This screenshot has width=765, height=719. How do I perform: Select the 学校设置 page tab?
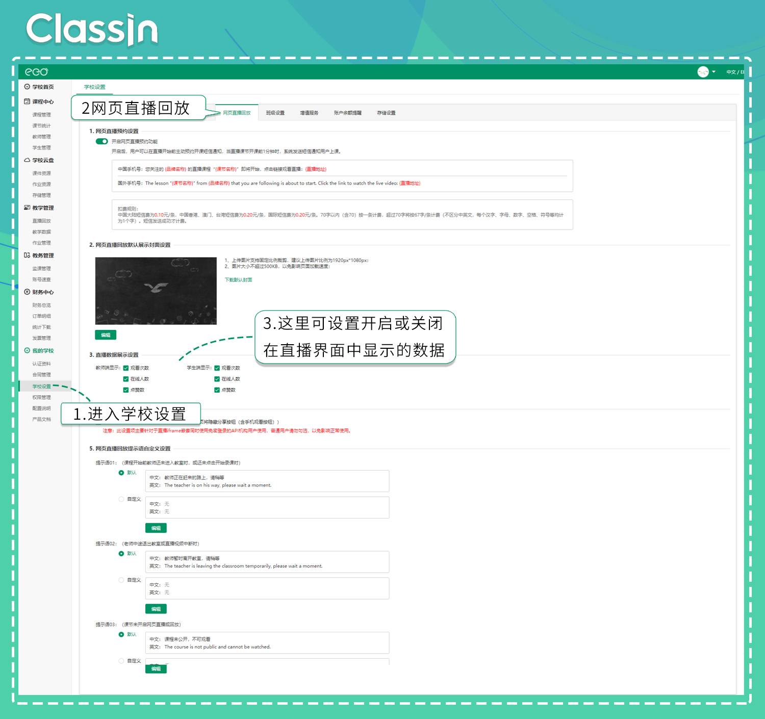click(94, 87)
